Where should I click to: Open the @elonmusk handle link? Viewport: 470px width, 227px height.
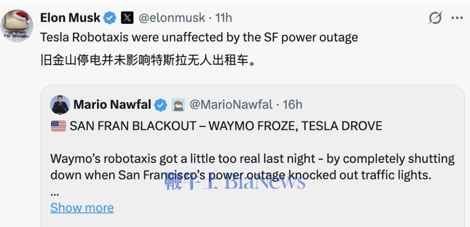(171, 18)
